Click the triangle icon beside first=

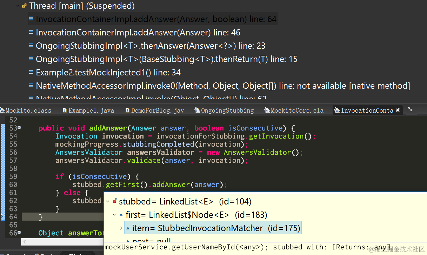121,215
